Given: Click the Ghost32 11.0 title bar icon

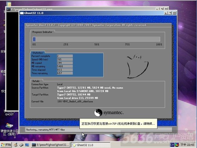Looking at the screenshot, I should tap(22, 13).
